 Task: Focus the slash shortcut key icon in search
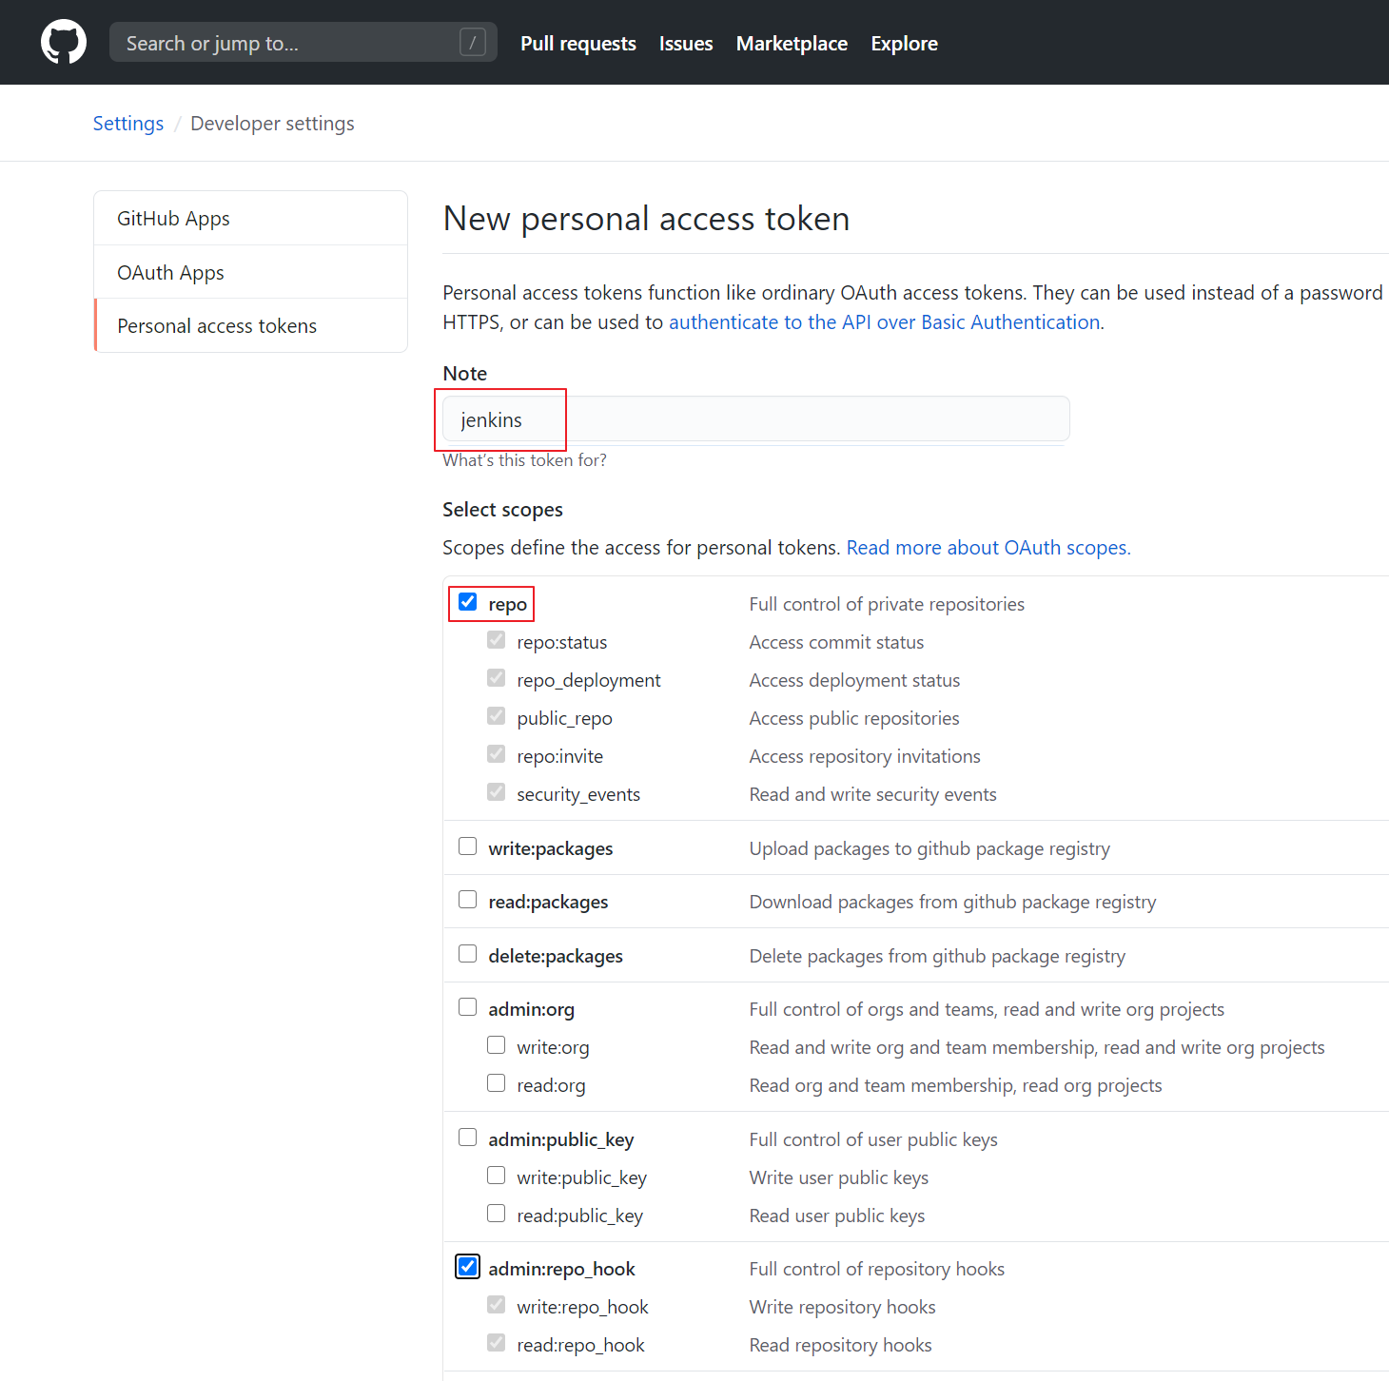[x=473, y=42]
